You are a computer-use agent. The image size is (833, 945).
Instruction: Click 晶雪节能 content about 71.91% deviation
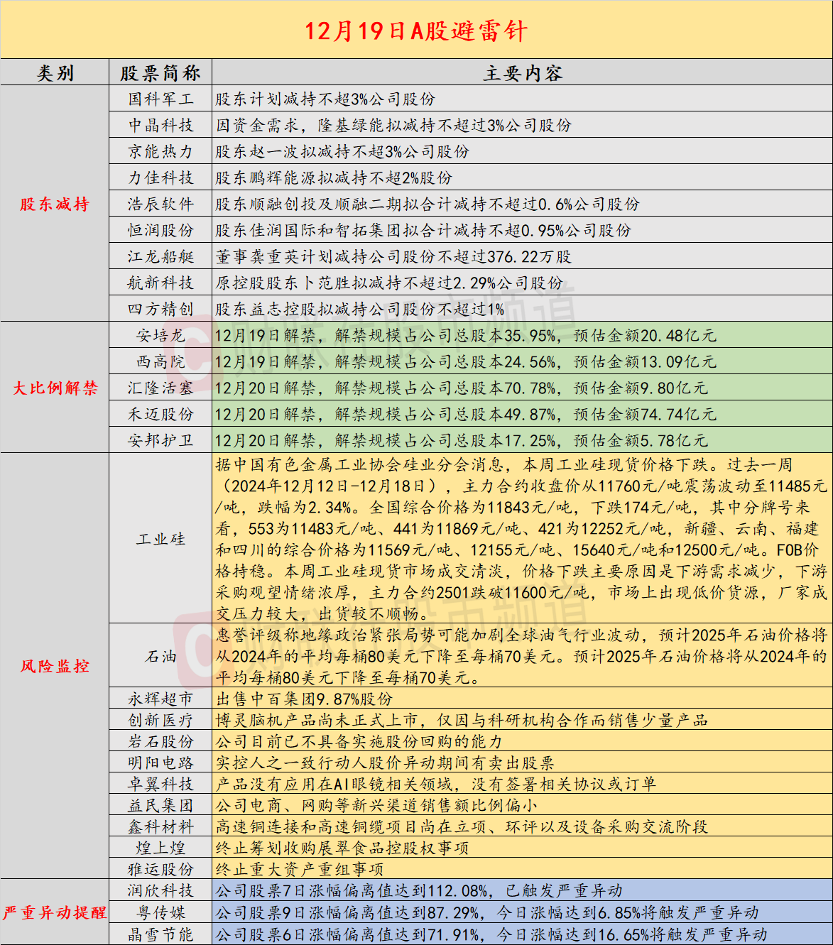click(x=491, y=934)
